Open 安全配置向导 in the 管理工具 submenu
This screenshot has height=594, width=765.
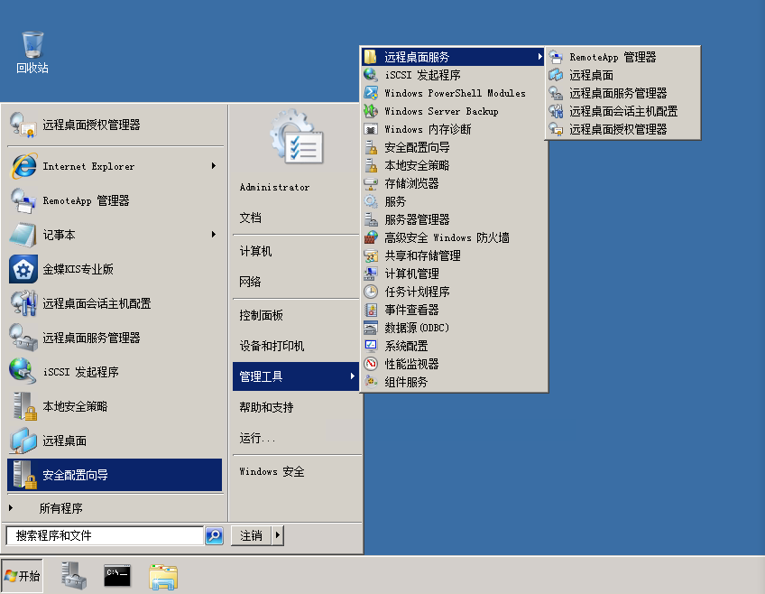(453, 147)
